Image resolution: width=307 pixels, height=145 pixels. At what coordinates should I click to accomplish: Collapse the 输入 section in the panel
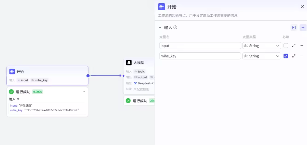pyautogui.click(x=160, y=28)
